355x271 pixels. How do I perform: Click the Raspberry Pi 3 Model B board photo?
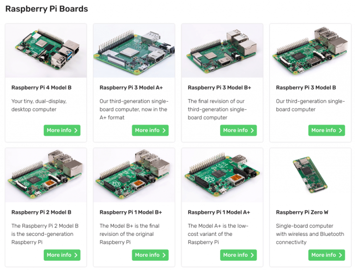point(311,51)
